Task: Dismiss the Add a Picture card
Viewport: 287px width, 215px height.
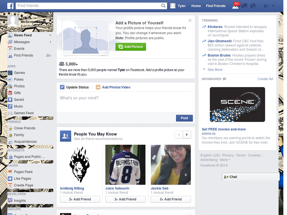Action: [x=190, y=20]
